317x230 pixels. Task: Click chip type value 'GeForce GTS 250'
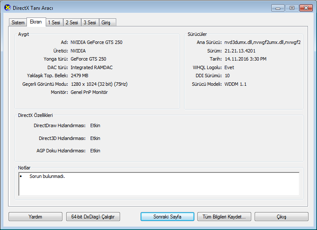pyautogui.click(x=88, y=59)
